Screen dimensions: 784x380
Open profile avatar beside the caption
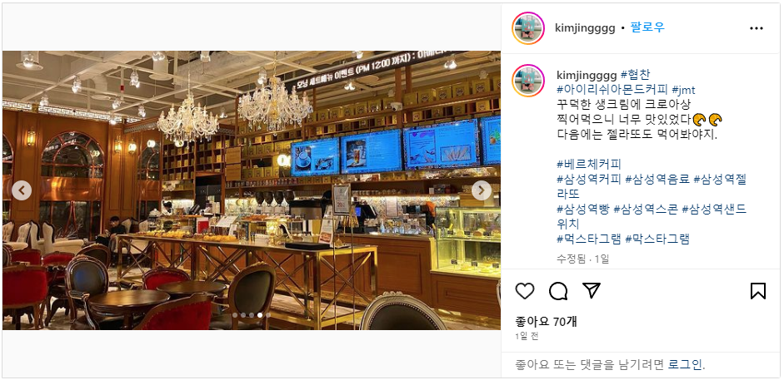click(527, 80)
